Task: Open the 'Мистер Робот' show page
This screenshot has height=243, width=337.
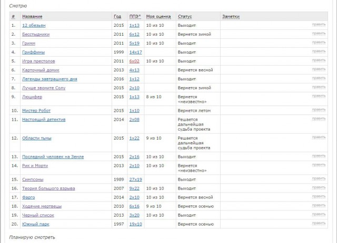Action: (x=36, y=110)
